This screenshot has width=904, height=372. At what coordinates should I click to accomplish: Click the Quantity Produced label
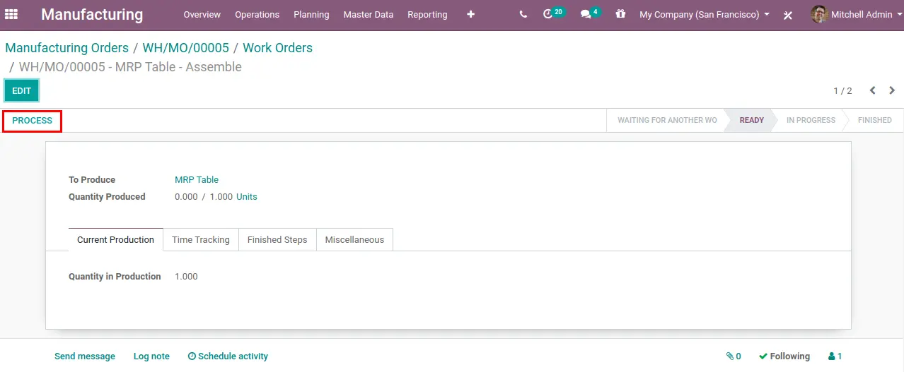(x=107, y=197)
